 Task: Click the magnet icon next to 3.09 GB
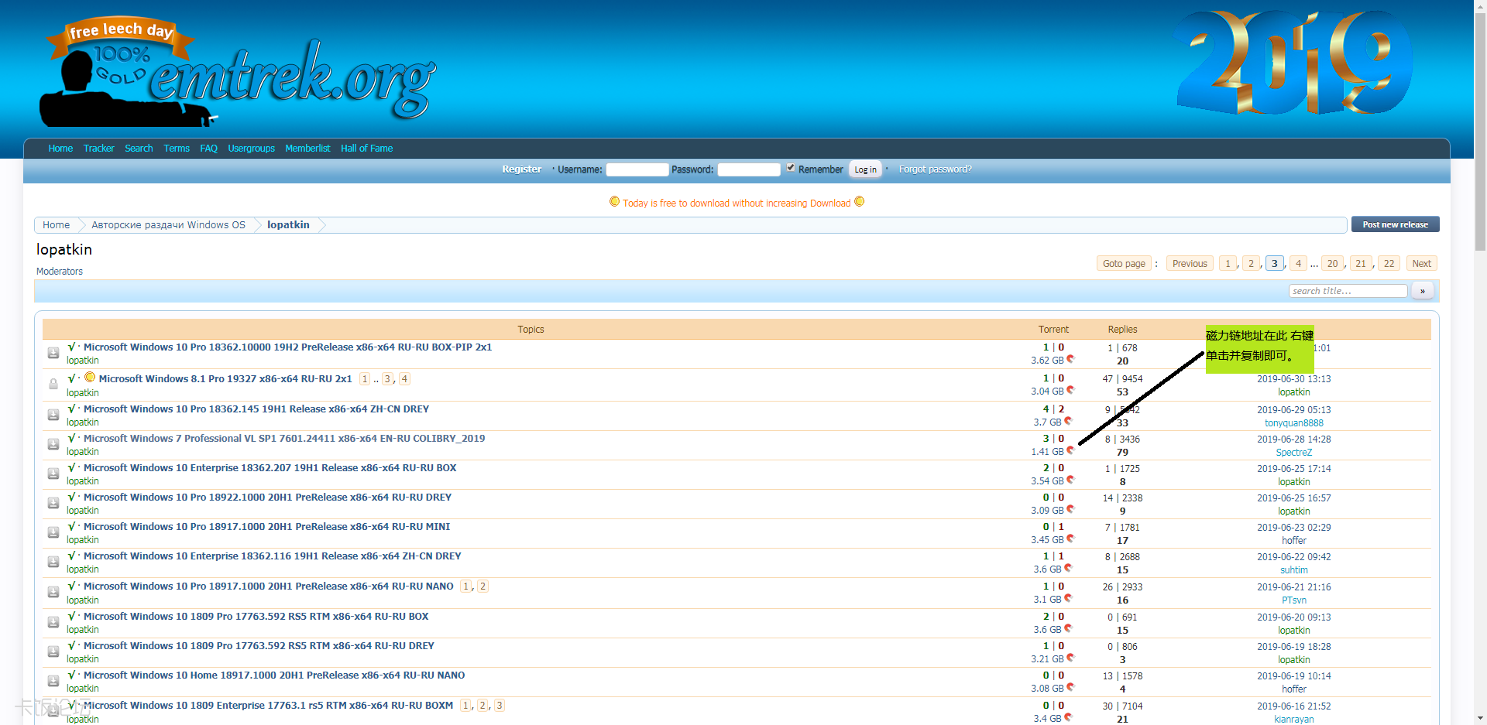tap(1071, 509)
